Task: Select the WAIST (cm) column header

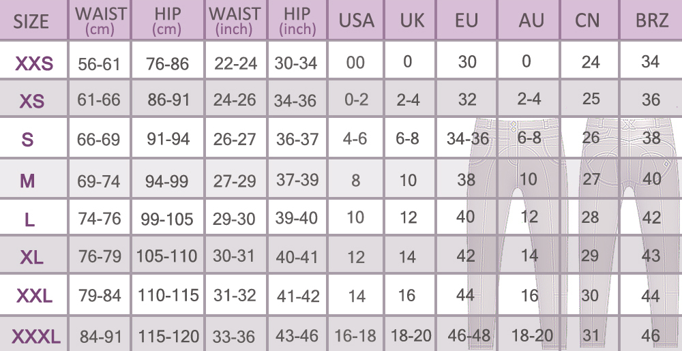Action: [100, 20]
